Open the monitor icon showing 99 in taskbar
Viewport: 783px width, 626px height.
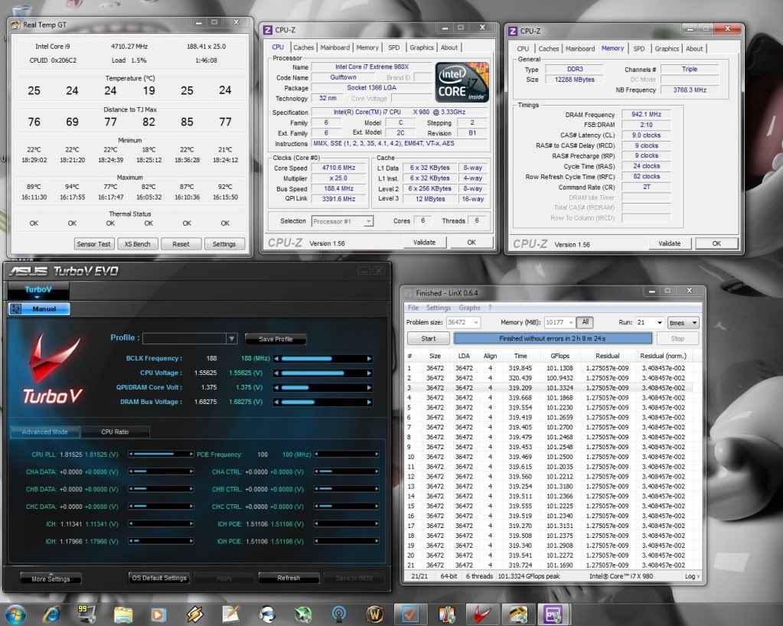click(x=86, y=614)
